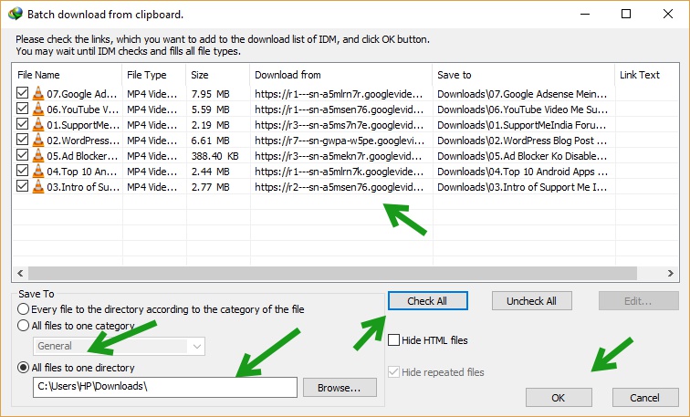
Task: Click Downloads\06.YouTube Video Me path
Action: 522,109
